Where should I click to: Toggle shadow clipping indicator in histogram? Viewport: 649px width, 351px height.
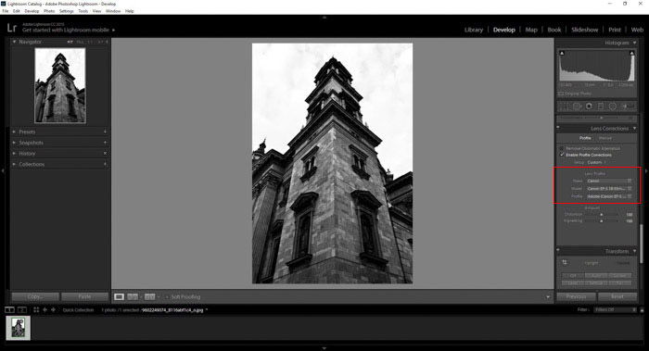562,53
